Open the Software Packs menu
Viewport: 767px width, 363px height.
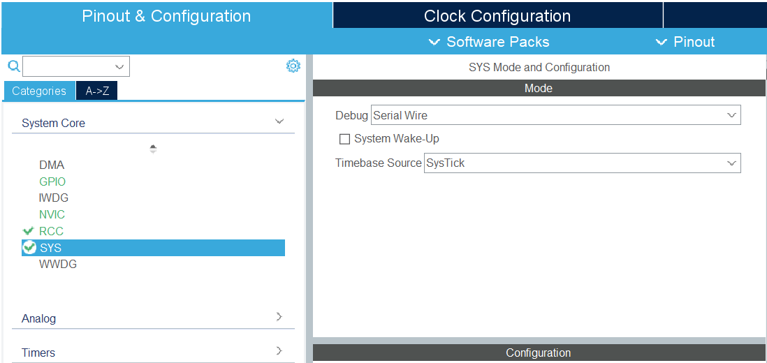click(x=489, y=42)
